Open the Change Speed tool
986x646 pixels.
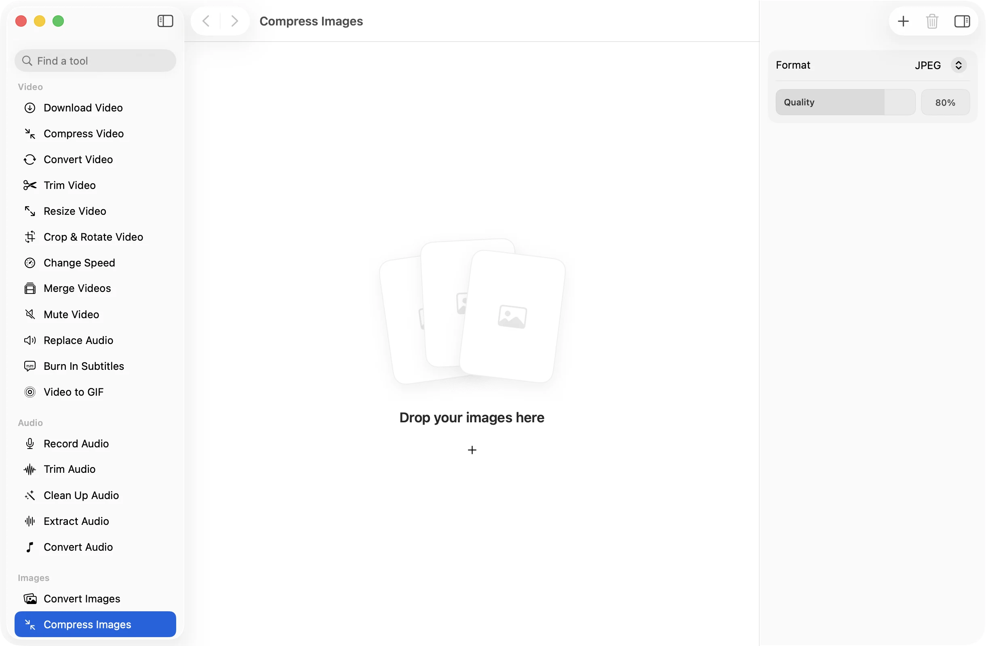pos(95,263)
